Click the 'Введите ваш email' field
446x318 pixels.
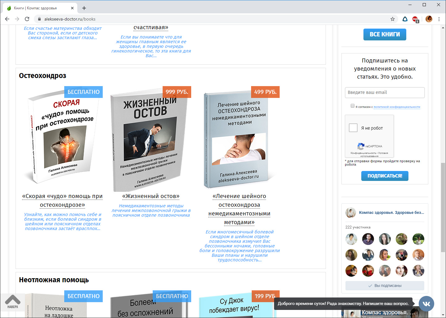(385, 93)
